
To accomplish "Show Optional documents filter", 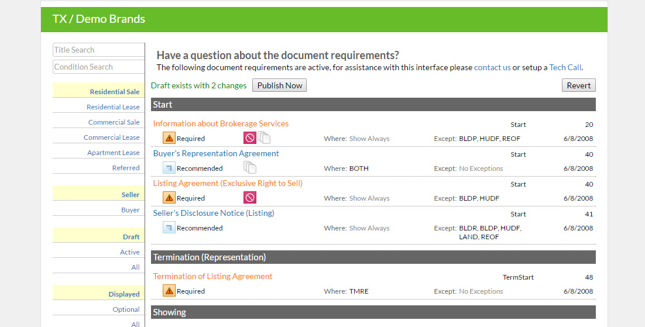I will [x=126, y=309].
